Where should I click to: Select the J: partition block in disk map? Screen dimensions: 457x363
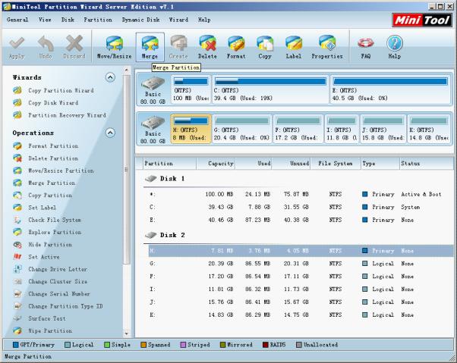click(383, 129)
